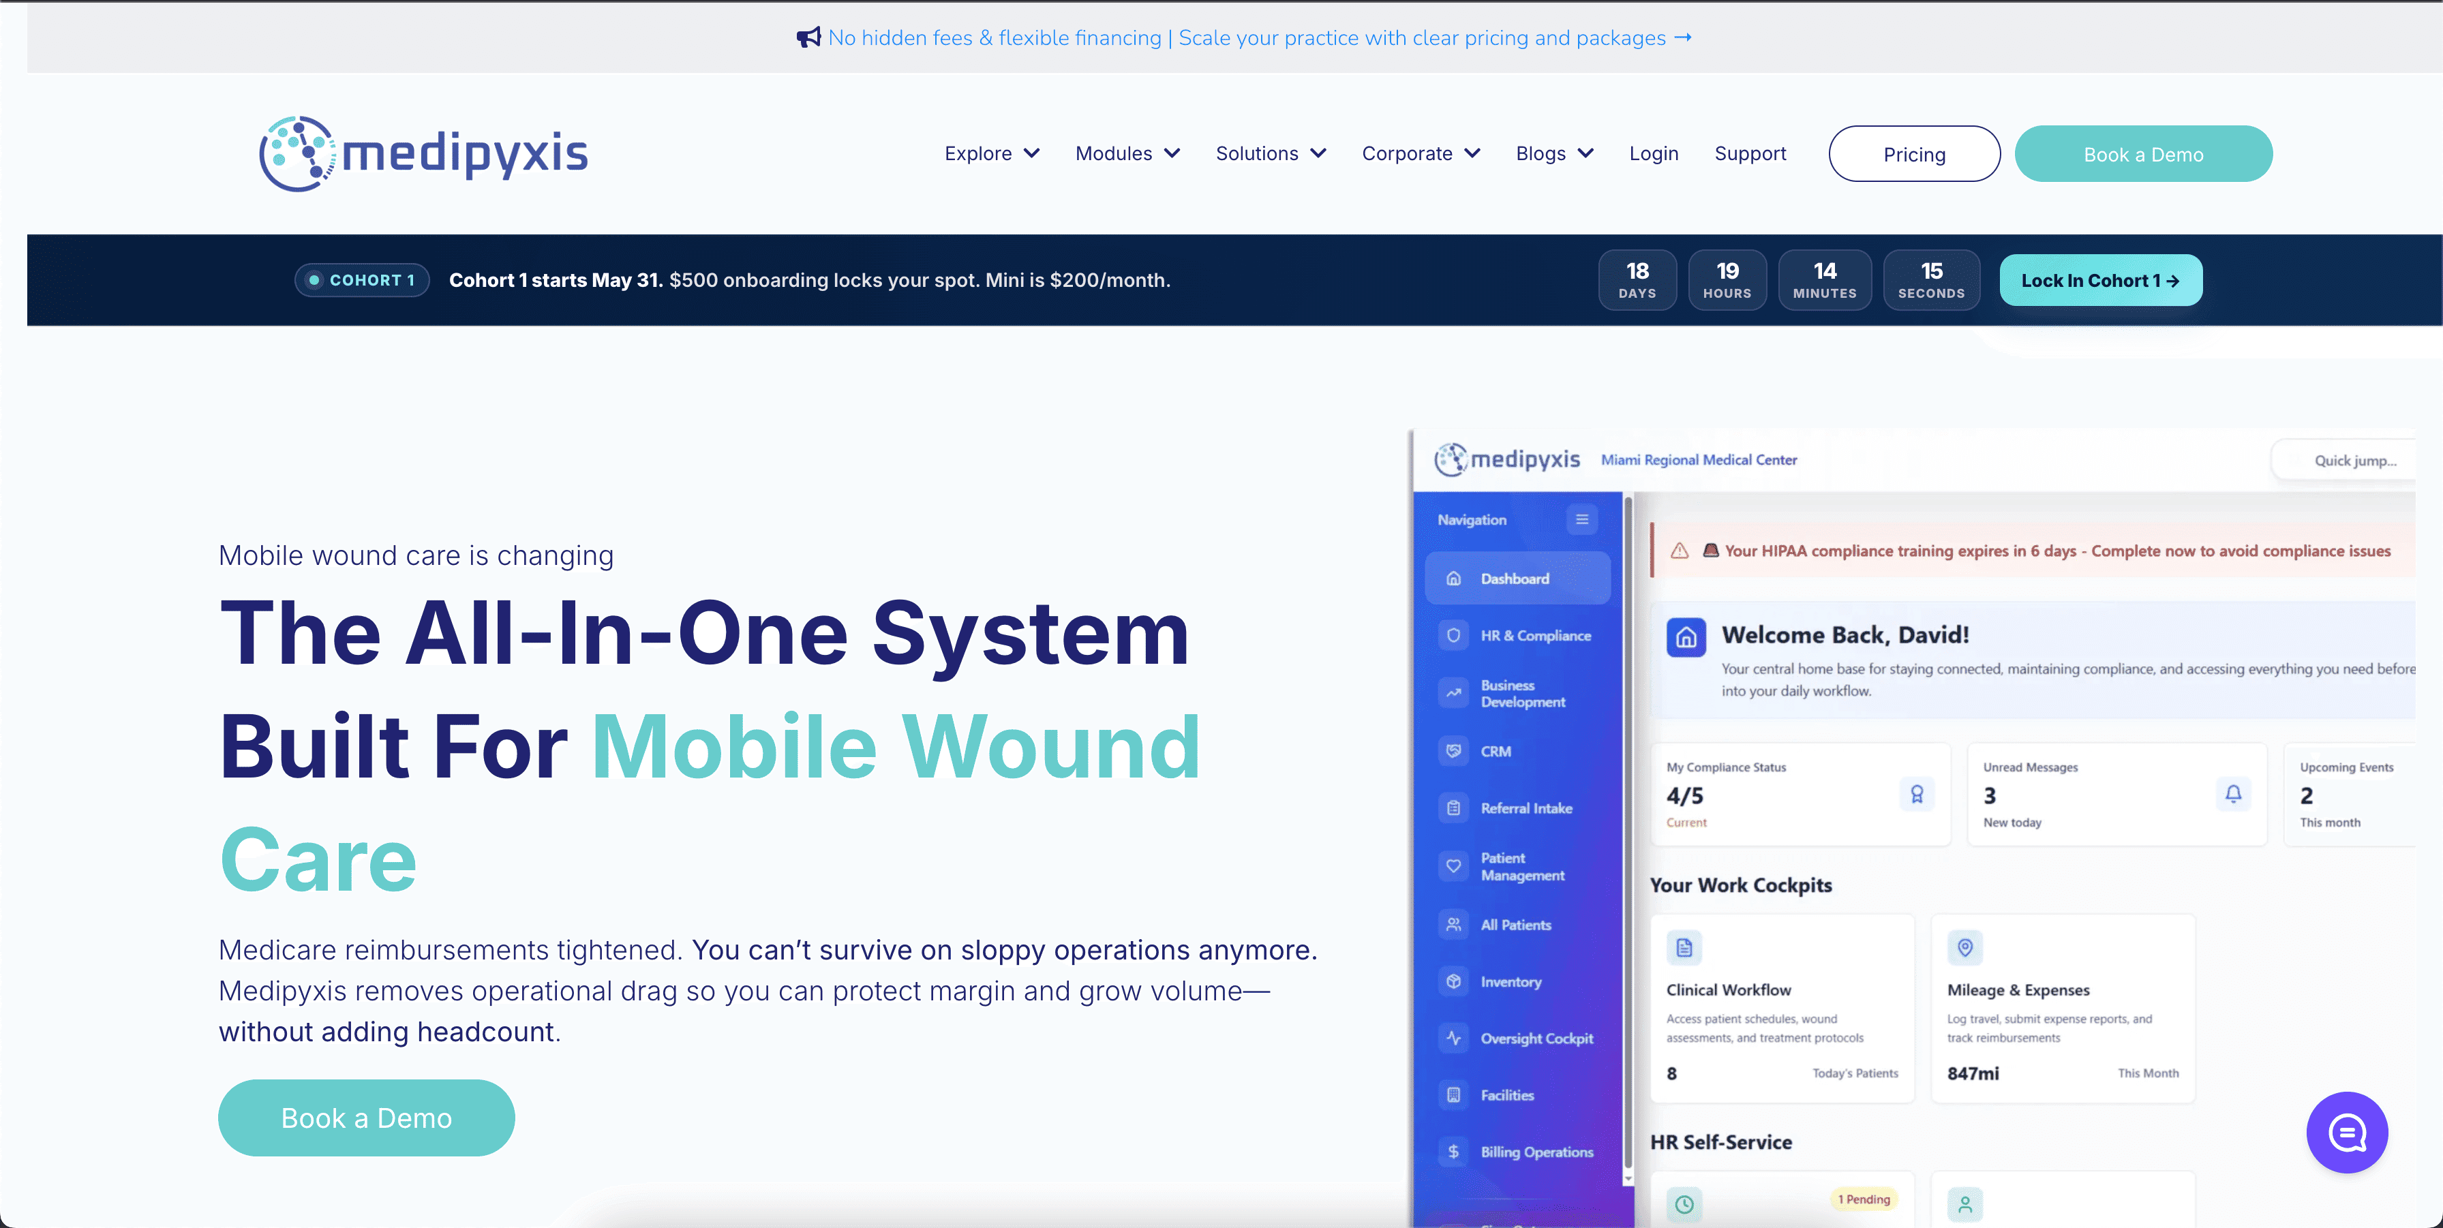Click the 19 HOURS countdown tile
The width and height of the screenshot is (2443, 1228).
coord(1727,279)
